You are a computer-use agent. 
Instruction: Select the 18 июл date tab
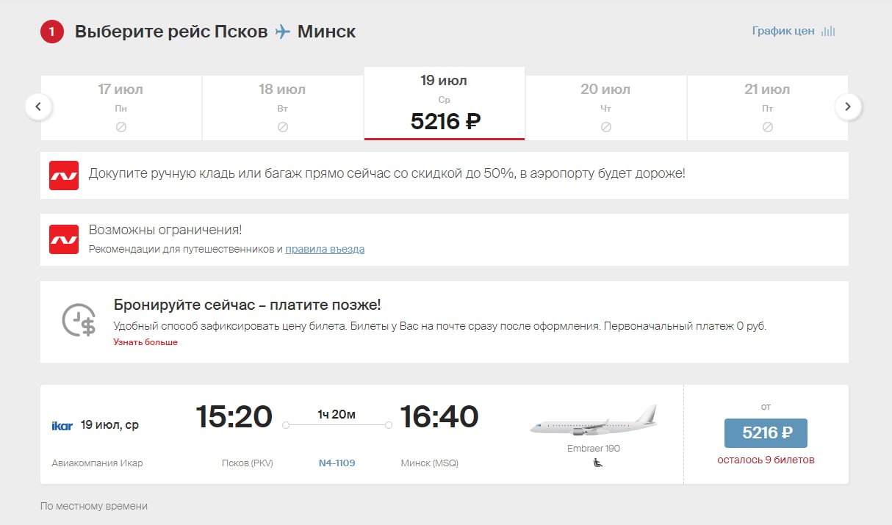click(282, 107)
